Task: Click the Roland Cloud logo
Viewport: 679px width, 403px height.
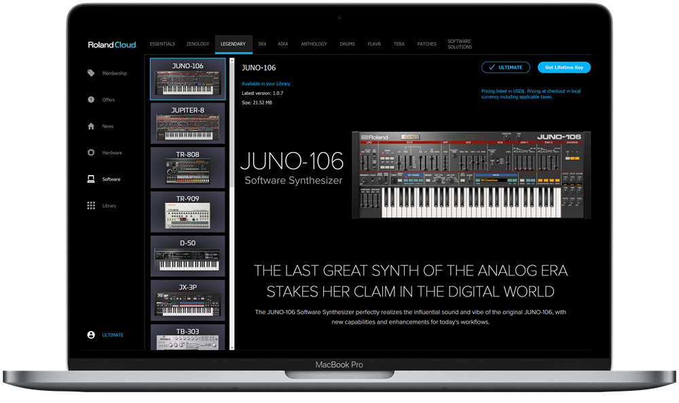Action: point(112,45)
